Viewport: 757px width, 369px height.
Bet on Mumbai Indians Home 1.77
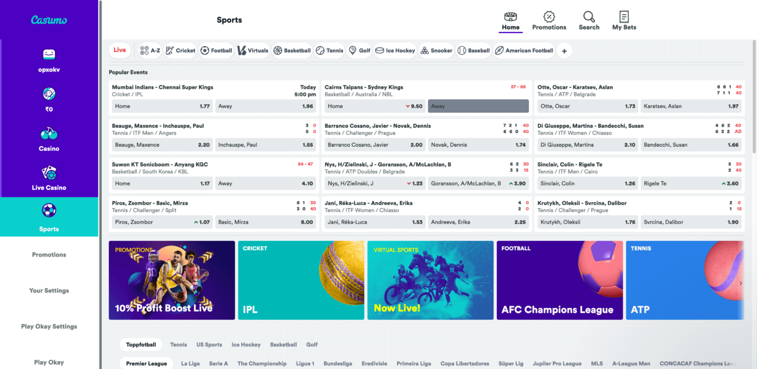(x=162, y=106)
